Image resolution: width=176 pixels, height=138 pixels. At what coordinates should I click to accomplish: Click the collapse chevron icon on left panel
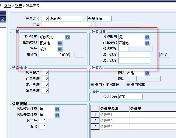tap(3, 19)
